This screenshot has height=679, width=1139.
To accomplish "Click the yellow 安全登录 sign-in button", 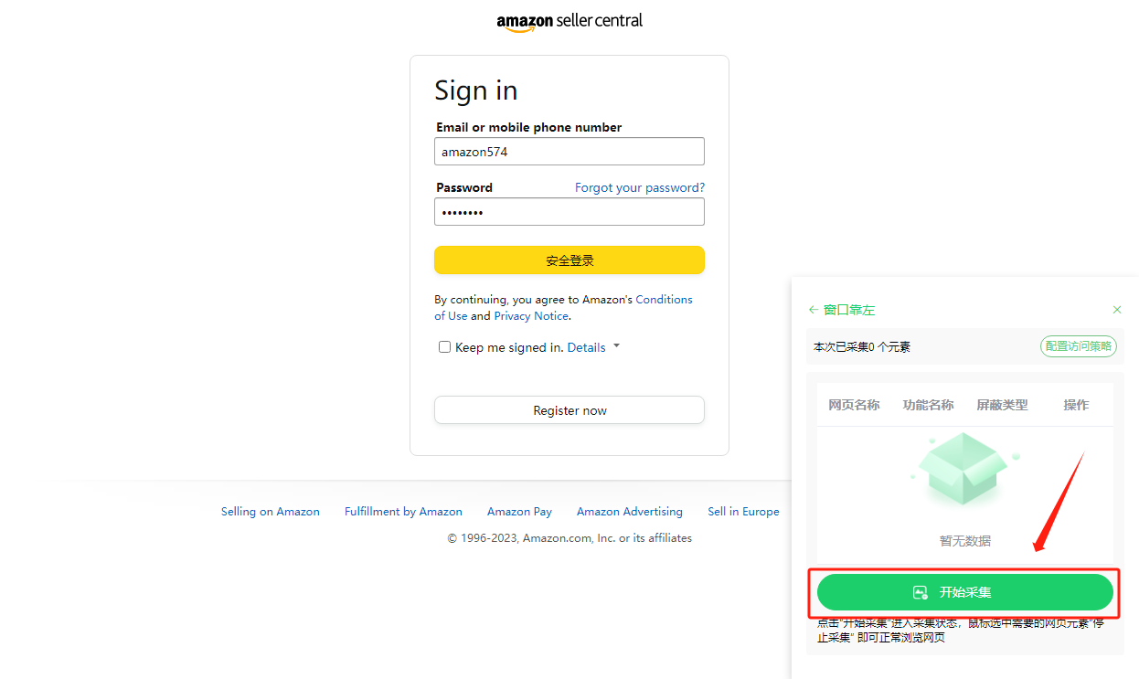I will [569, 260].
